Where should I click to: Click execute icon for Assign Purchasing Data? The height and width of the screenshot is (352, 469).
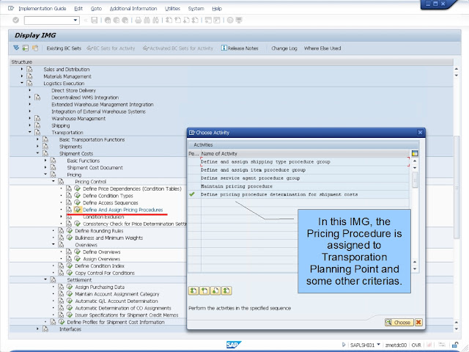(x=70, y=287)
